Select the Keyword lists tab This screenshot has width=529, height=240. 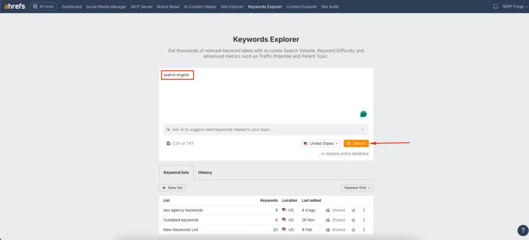click(176, 172)
